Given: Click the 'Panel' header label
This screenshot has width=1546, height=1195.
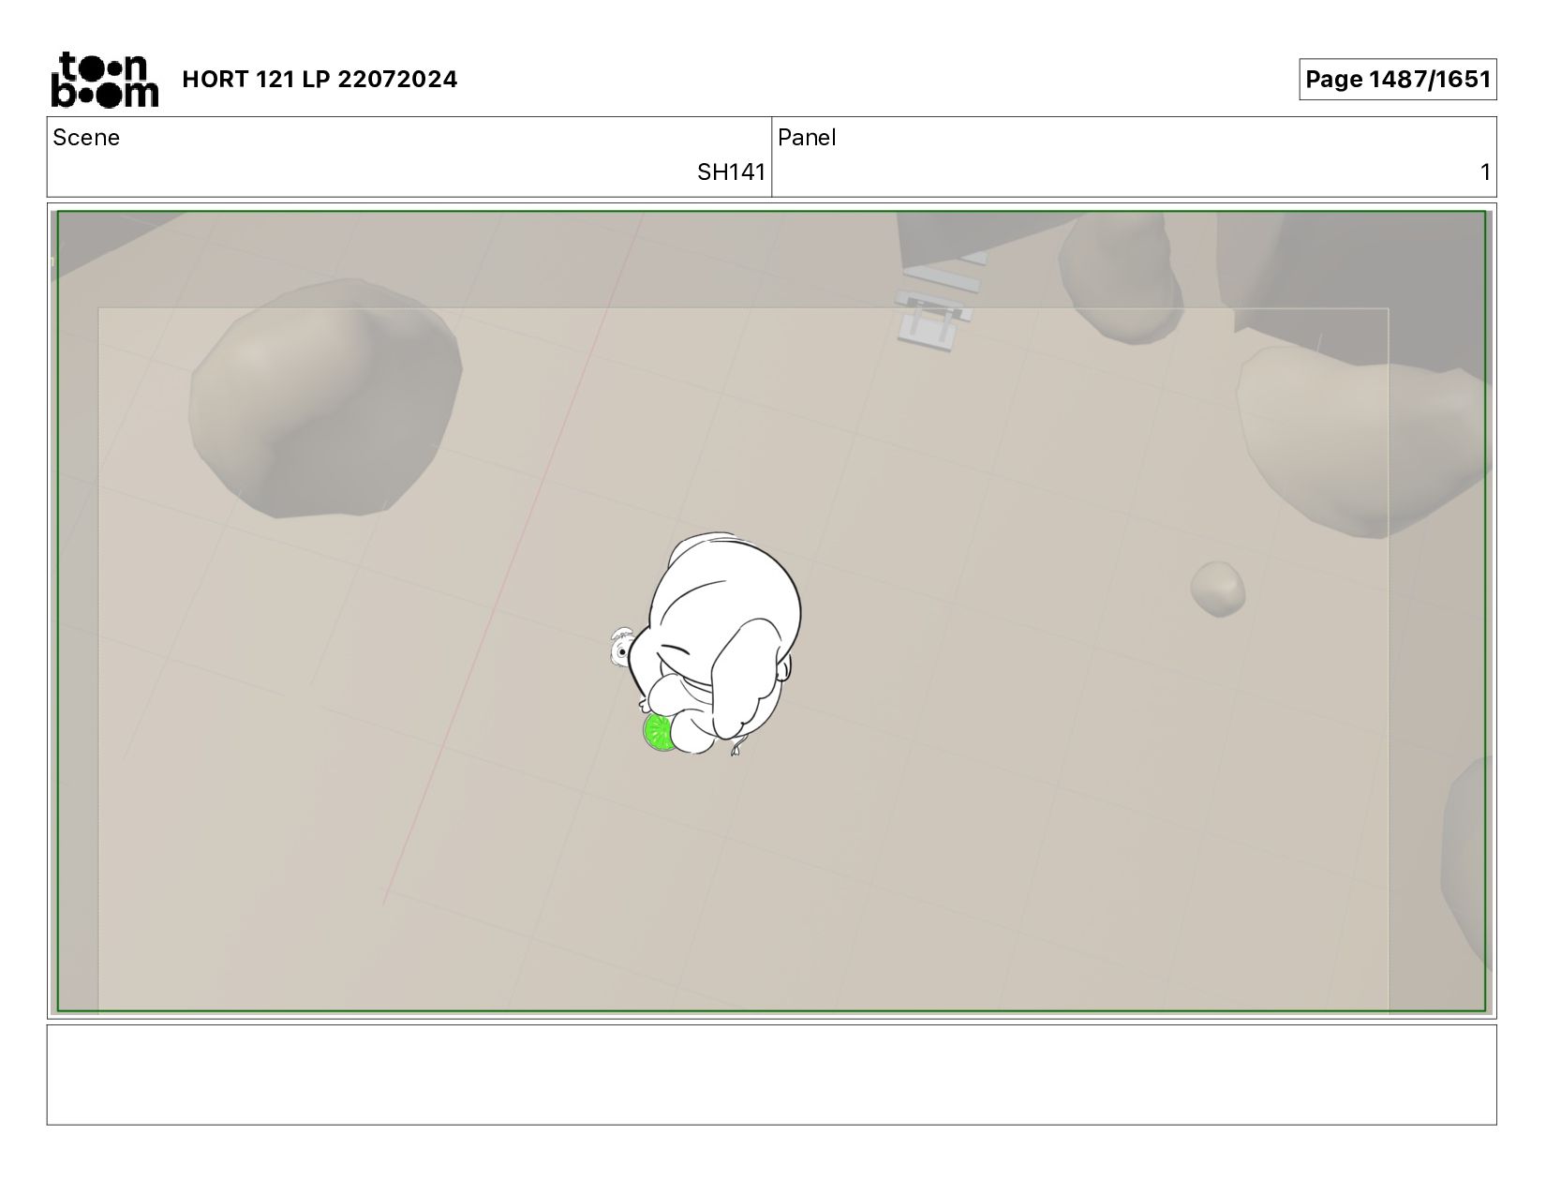Looking at the screenshot, I should 807,138.
